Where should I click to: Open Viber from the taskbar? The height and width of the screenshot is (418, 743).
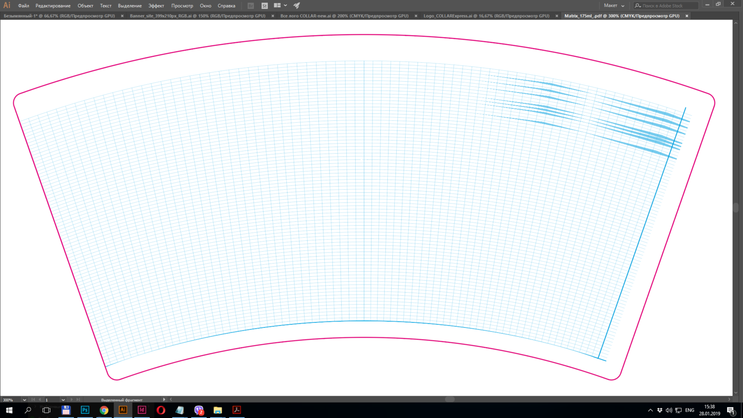(199, 410)
